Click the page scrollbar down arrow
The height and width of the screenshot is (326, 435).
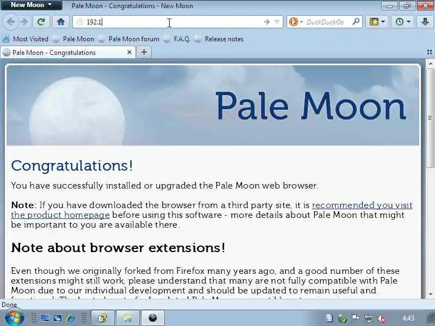coord(430,294)
